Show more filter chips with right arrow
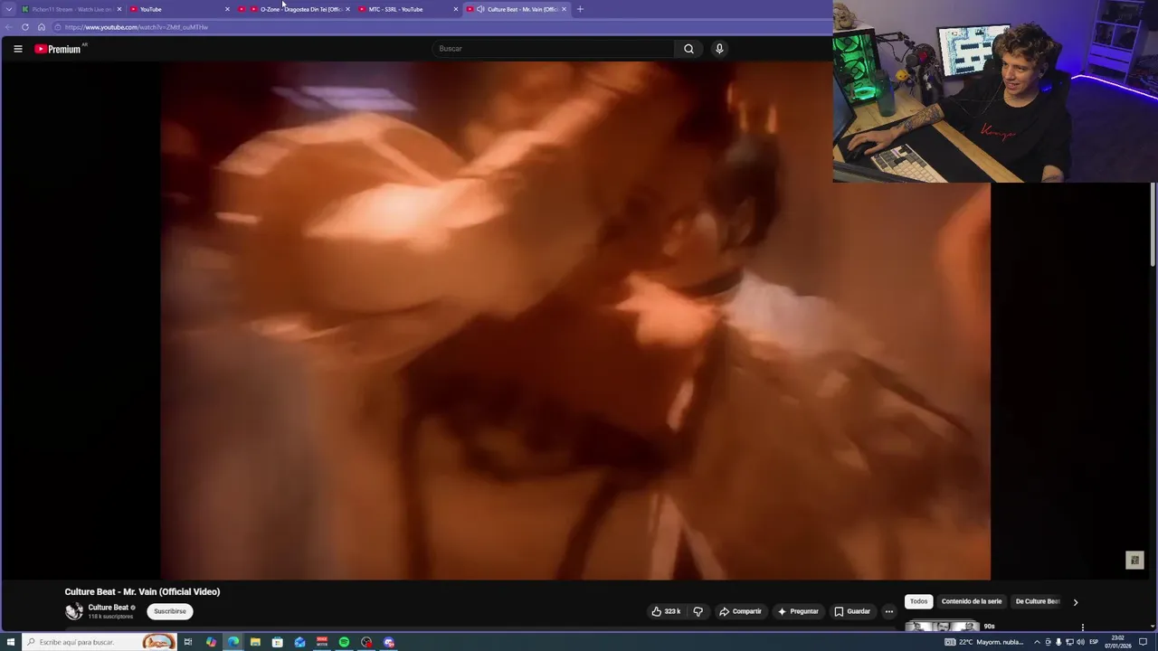Image resolution: width=1158 pixels, height=651 pixels. click(x=1075, y=601)
